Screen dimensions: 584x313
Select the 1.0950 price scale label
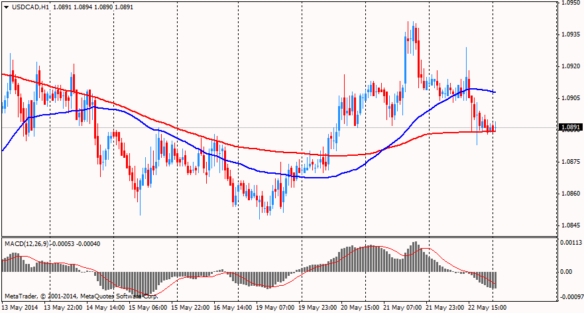tap(571, 3)
